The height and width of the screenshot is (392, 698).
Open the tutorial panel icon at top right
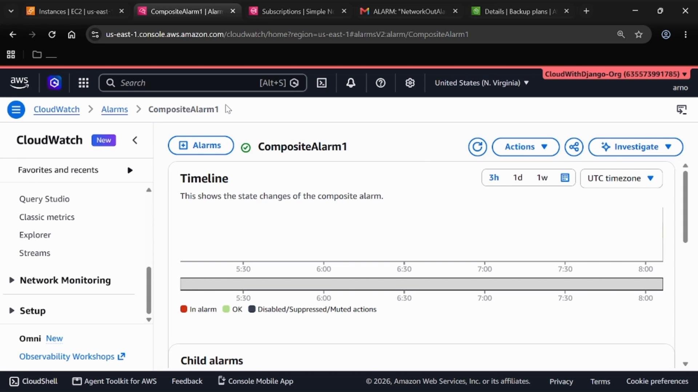pyautogui.click(x=682, y=109)
